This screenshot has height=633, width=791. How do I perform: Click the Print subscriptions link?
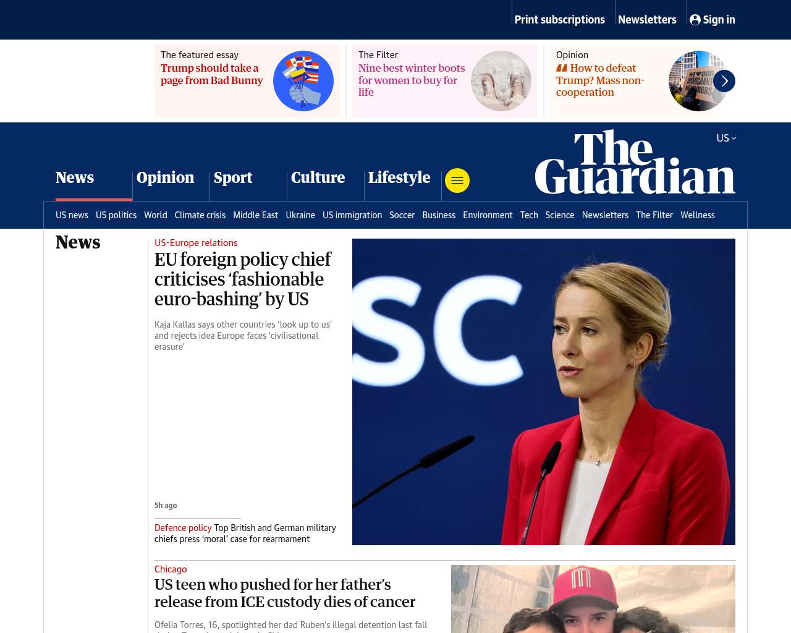560,20
